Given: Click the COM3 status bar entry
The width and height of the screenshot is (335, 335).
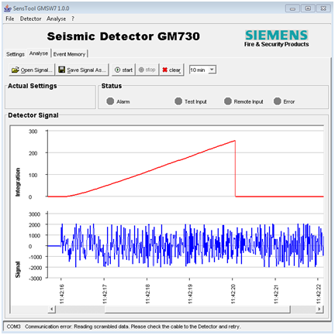Looking at the screenshot, I should click(x=13, y=326).
